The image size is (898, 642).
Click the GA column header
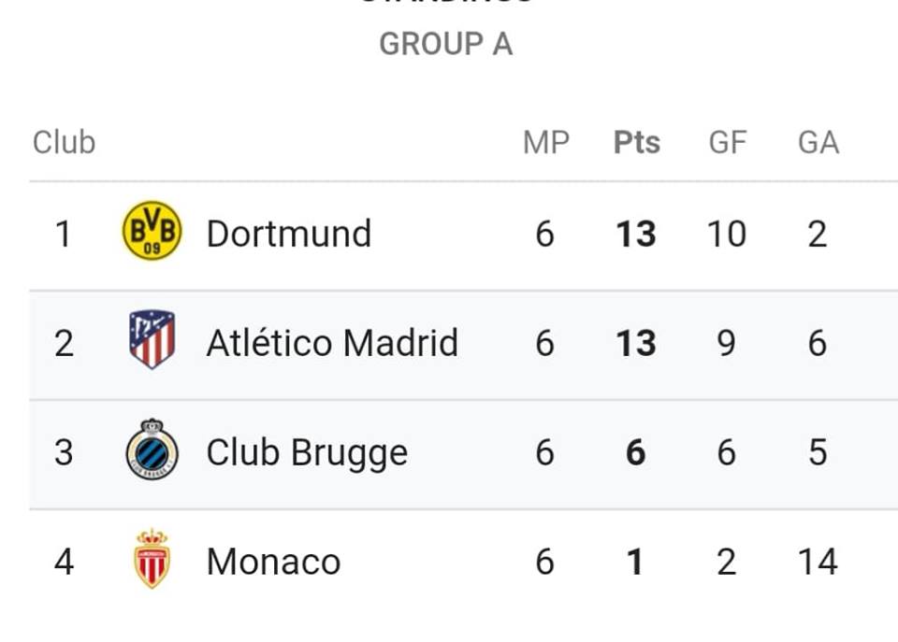pos(818,142)
